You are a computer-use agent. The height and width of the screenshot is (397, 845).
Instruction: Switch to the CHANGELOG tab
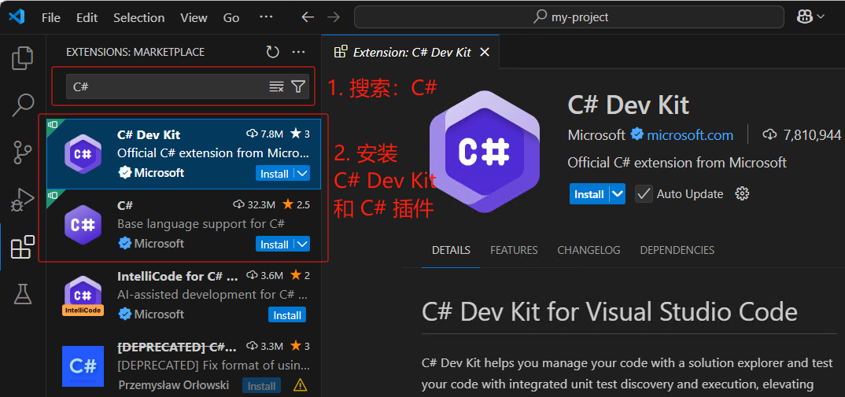click(x=589, y=250)
